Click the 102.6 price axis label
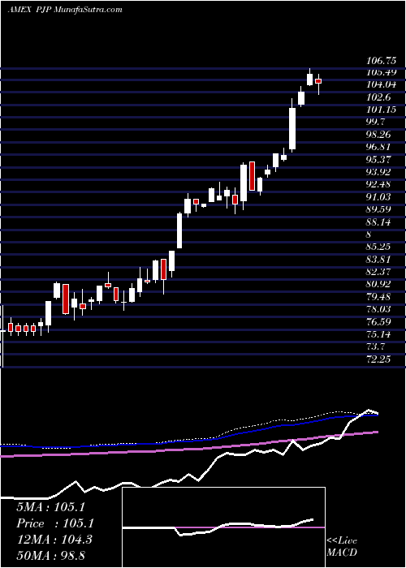The width and height of the screenshot is (406, 568). click(378, 97)
